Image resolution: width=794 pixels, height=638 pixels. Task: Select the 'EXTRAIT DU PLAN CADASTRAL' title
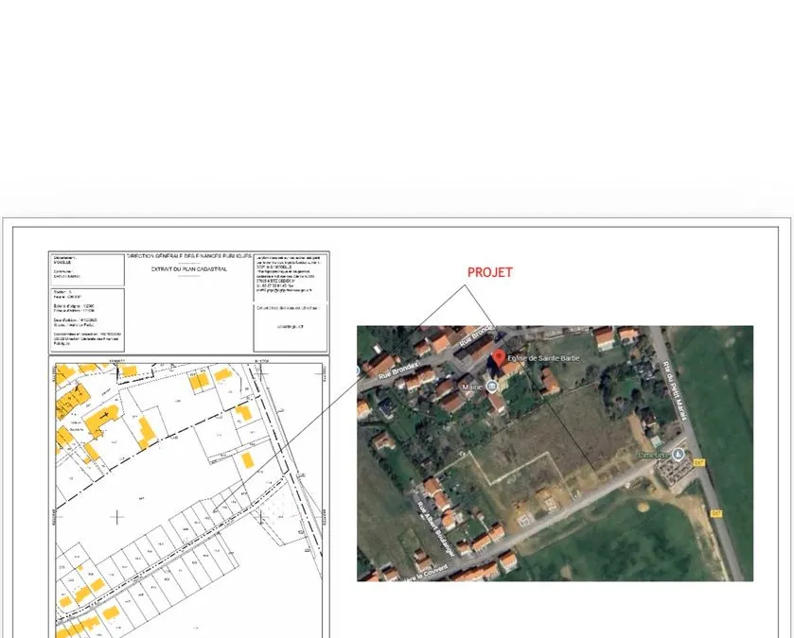click(189, 269)
